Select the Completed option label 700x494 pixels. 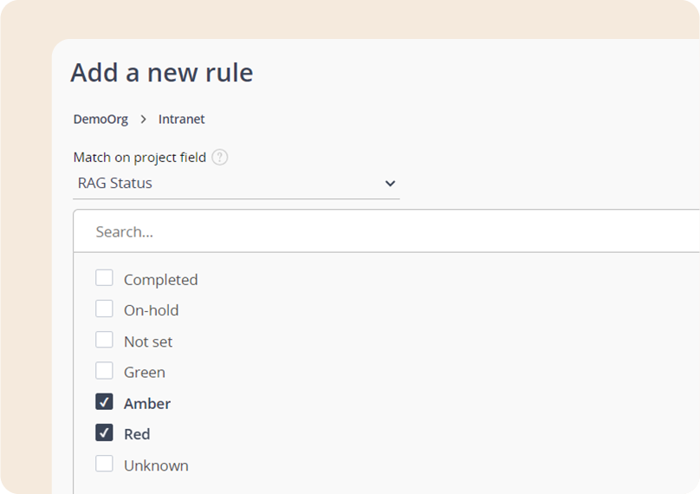tap(161, 280)
